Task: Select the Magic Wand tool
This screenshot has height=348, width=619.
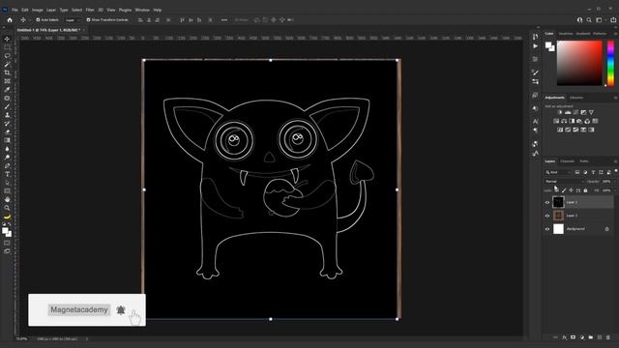Action: click(7, 65)
